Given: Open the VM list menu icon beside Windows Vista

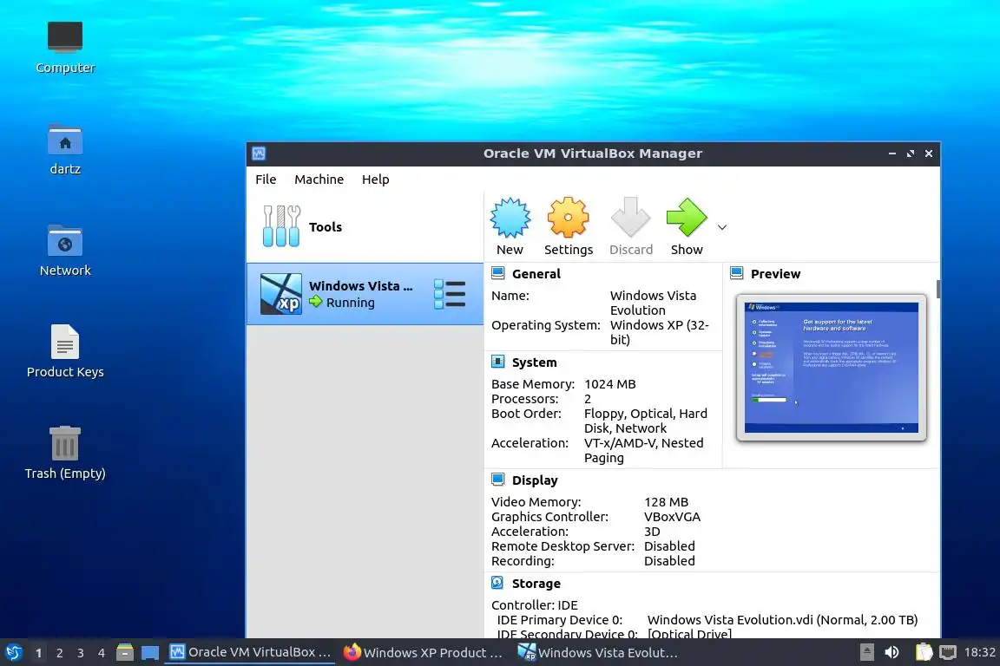Looking at the screenshot, I should coord(450,294).
